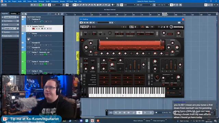The height and width of the screenshot is (123, 219).
Task: Click the Play button in transport
Action: (x=145, y=112)
